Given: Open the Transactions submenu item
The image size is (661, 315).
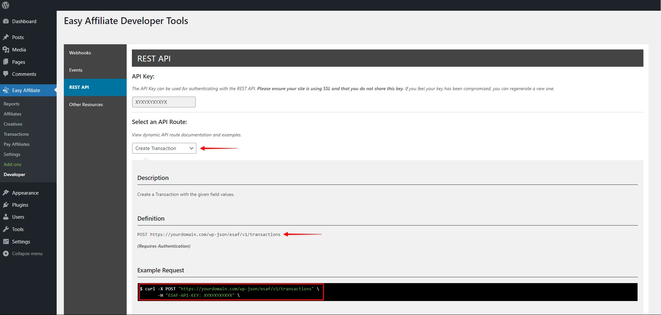Looking at the screenshot, I should click(x=16, y=134).
